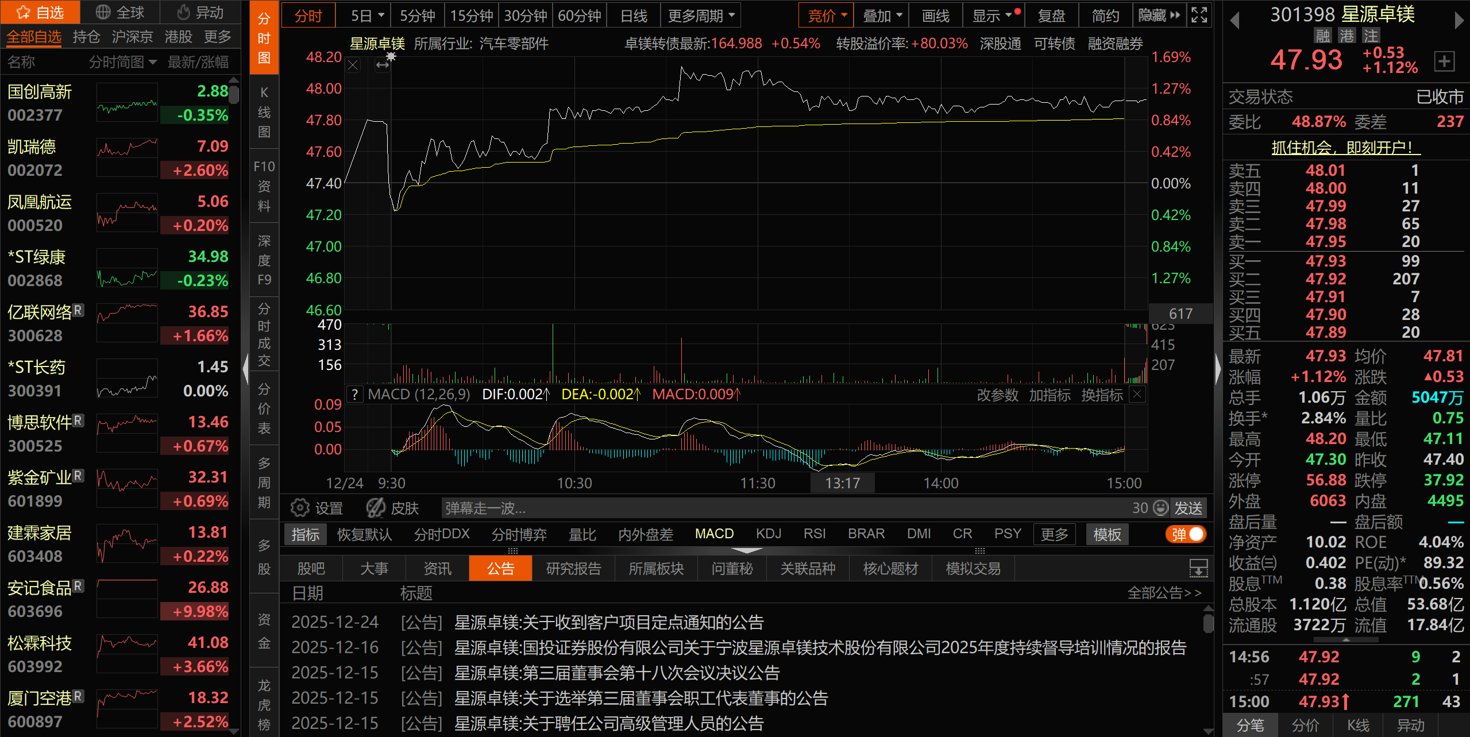Open the skin theme icon
Viewport: 1470px width, 737px height.
coord(376,508)
